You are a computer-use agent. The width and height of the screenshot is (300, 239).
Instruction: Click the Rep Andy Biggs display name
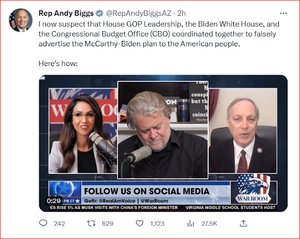coord(66,13)
